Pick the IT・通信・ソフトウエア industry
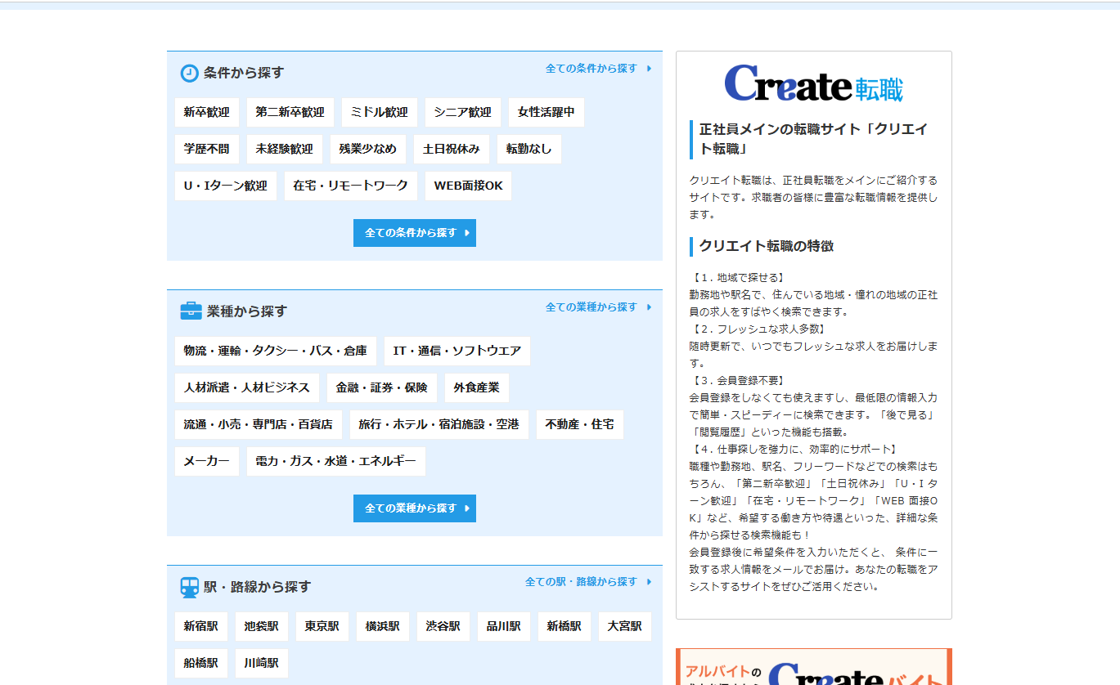Image resolution: width=1120 pixels, height=685 pixels. 457,351
